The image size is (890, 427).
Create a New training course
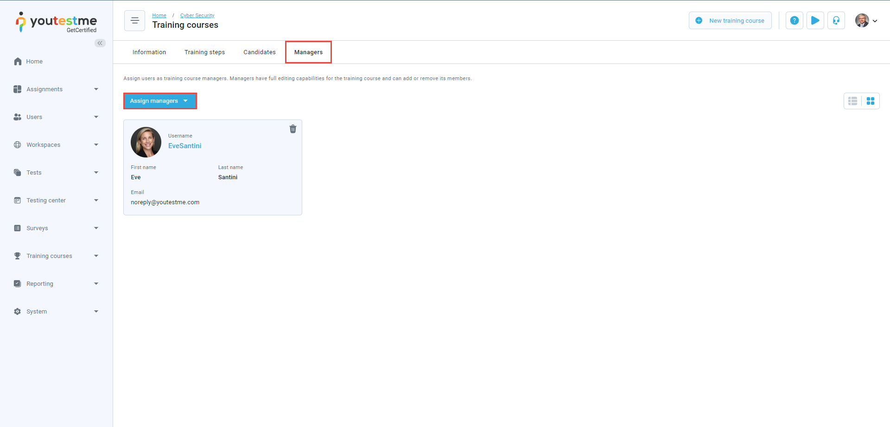pyautogui.click(x=730, y=20)
